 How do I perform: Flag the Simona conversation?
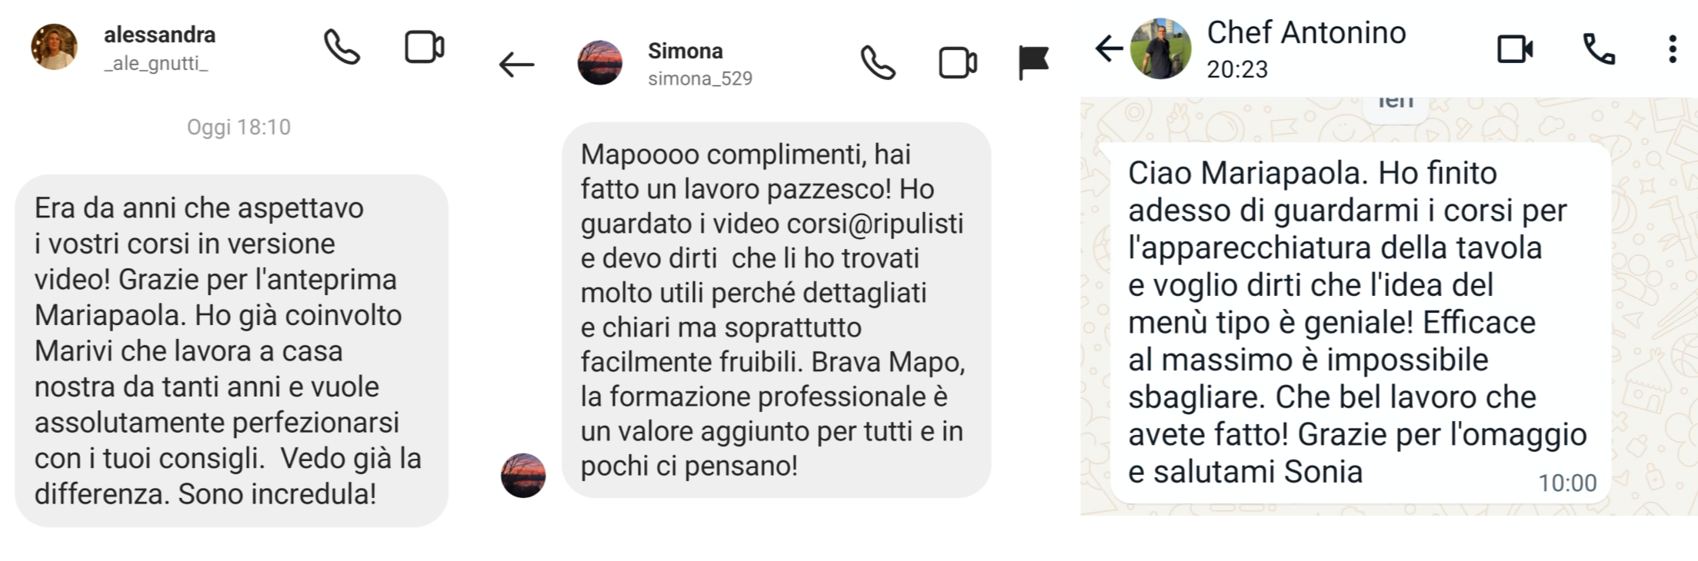(1033, 62)
